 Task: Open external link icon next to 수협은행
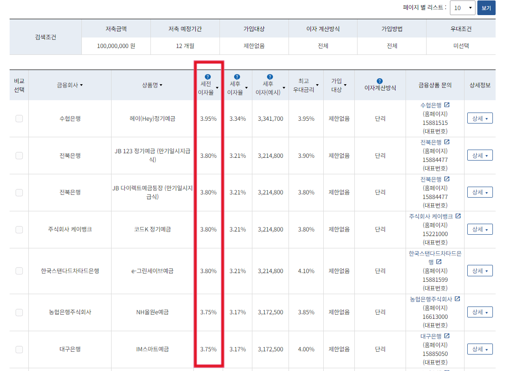coord(447,105)
